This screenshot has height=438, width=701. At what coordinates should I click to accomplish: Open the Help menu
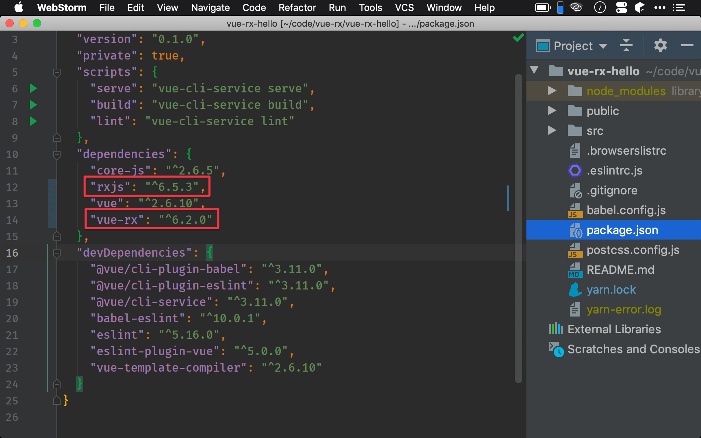(484, 7)
